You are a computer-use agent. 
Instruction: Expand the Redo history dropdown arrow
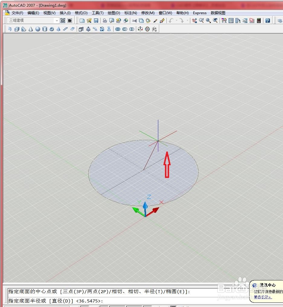[x=187, y=21]
